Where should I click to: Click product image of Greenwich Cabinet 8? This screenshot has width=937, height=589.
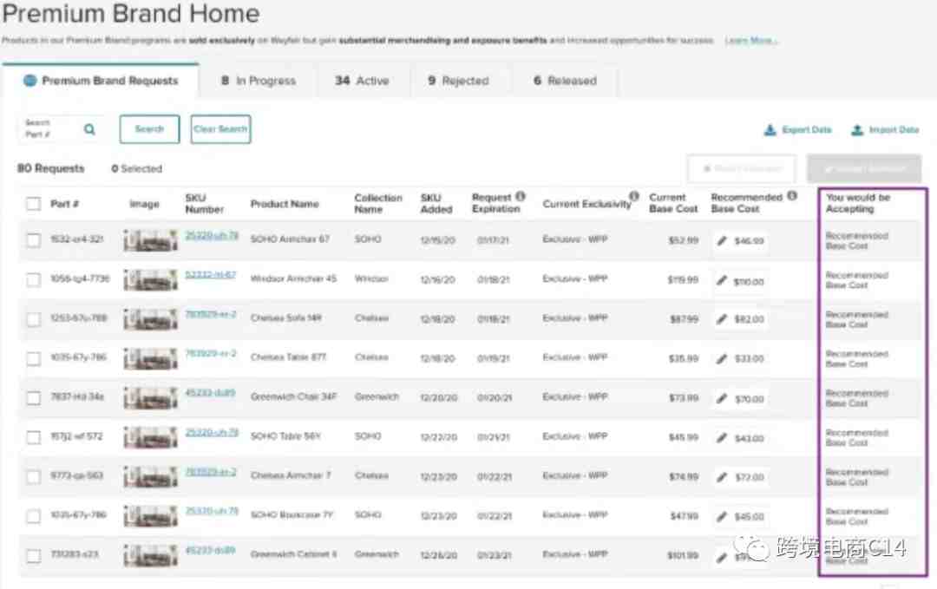click(151, 555)
